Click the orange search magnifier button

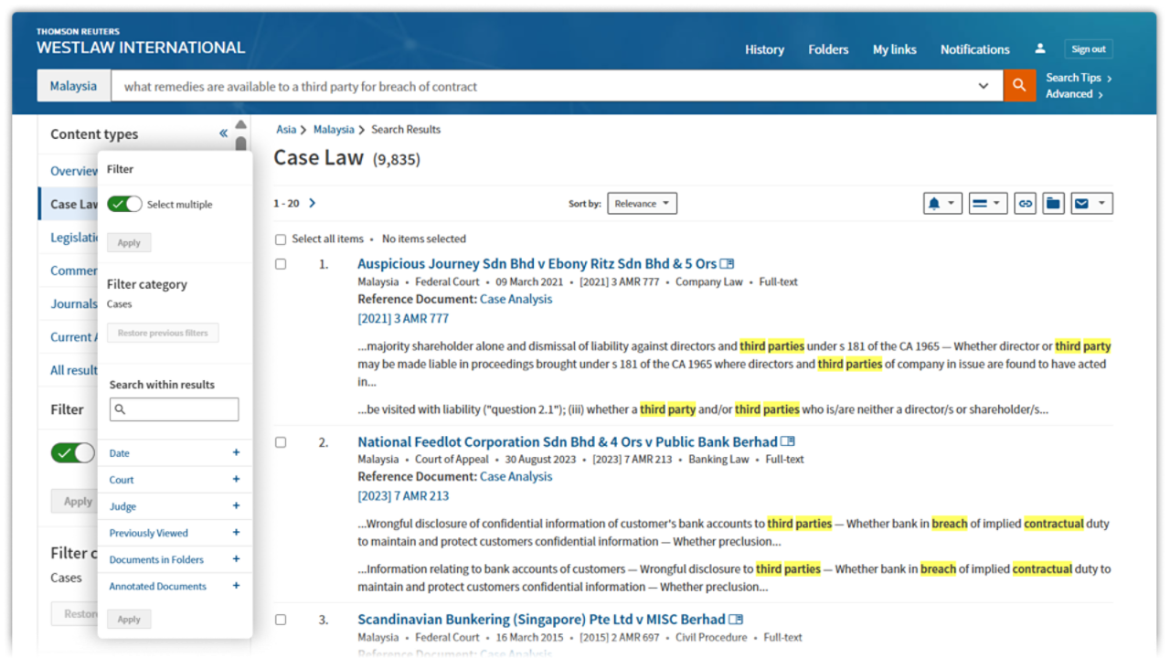(x=1018, y=86)
